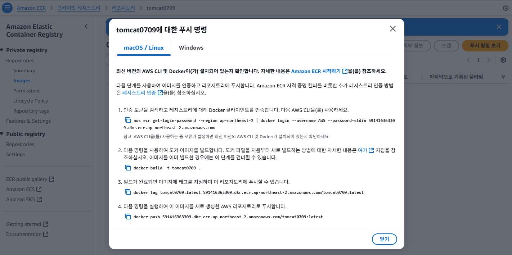Click Amazon ECR breadcrumb link
Screen dimensions: 512x255
[x=31, y=8]
